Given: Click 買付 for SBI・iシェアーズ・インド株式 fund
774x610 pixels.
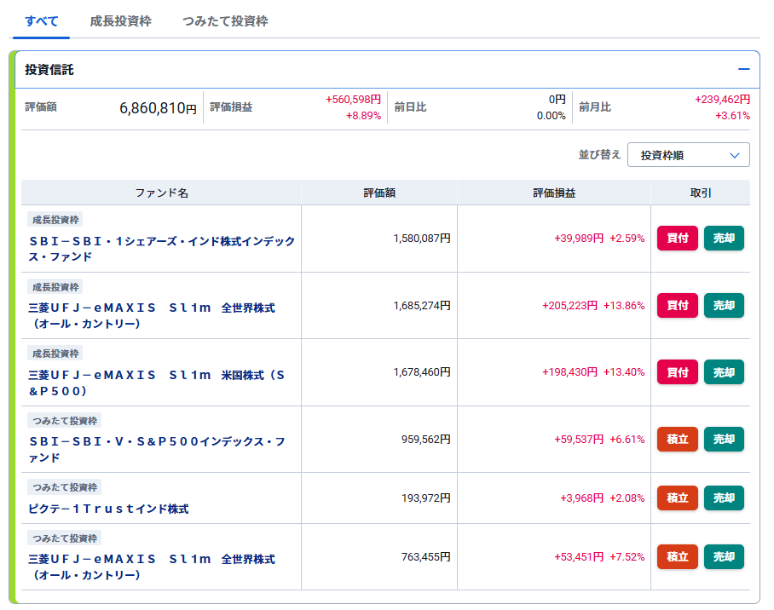Looking at the screenshot, I should [677, 239].
